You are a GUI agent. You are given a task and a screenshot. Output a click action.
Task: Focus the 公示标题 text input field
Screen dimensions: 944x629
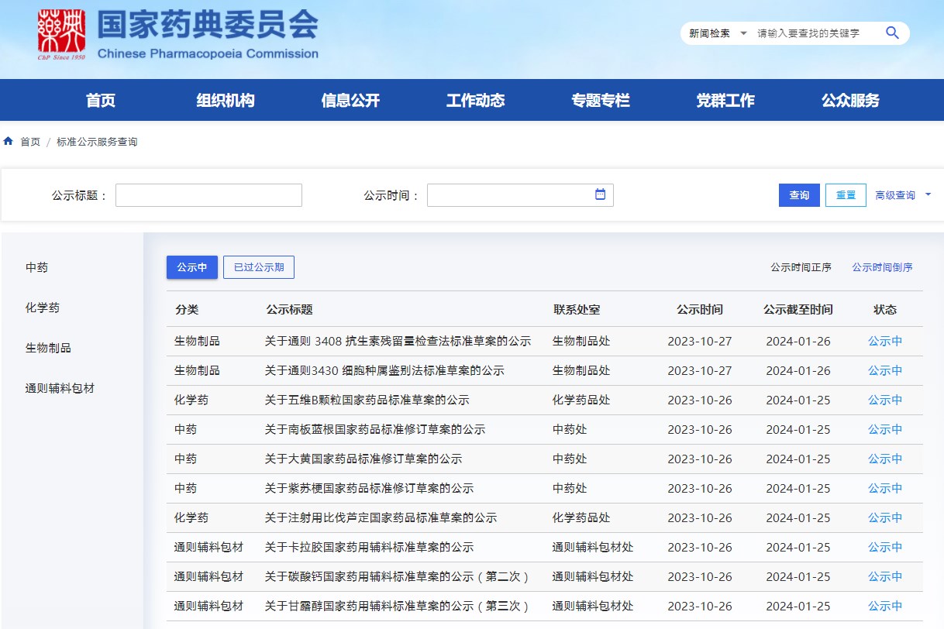[208, 195]
